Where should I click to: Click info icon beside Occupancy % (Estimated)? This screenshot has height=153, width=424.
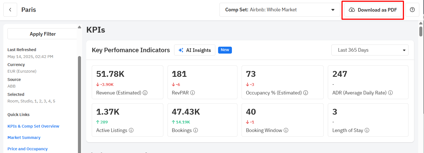pyautogui.click(x=305, y=93)
